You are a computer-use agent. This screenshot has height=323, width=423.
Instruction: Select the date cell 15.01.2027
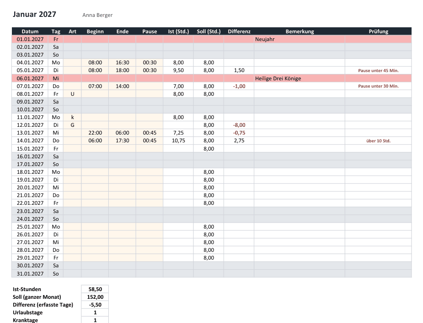(30, 149)
